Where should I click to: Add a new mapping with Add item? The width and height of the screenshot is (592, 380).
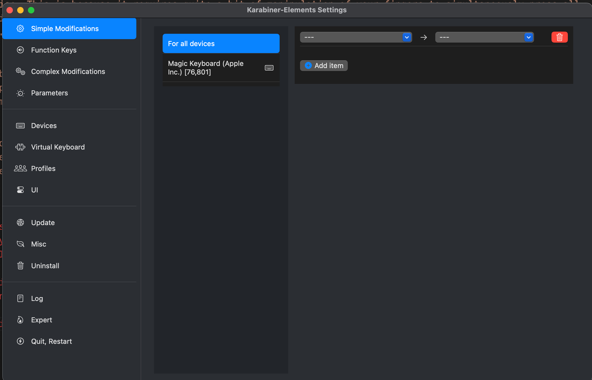click(x=324, y=66)
